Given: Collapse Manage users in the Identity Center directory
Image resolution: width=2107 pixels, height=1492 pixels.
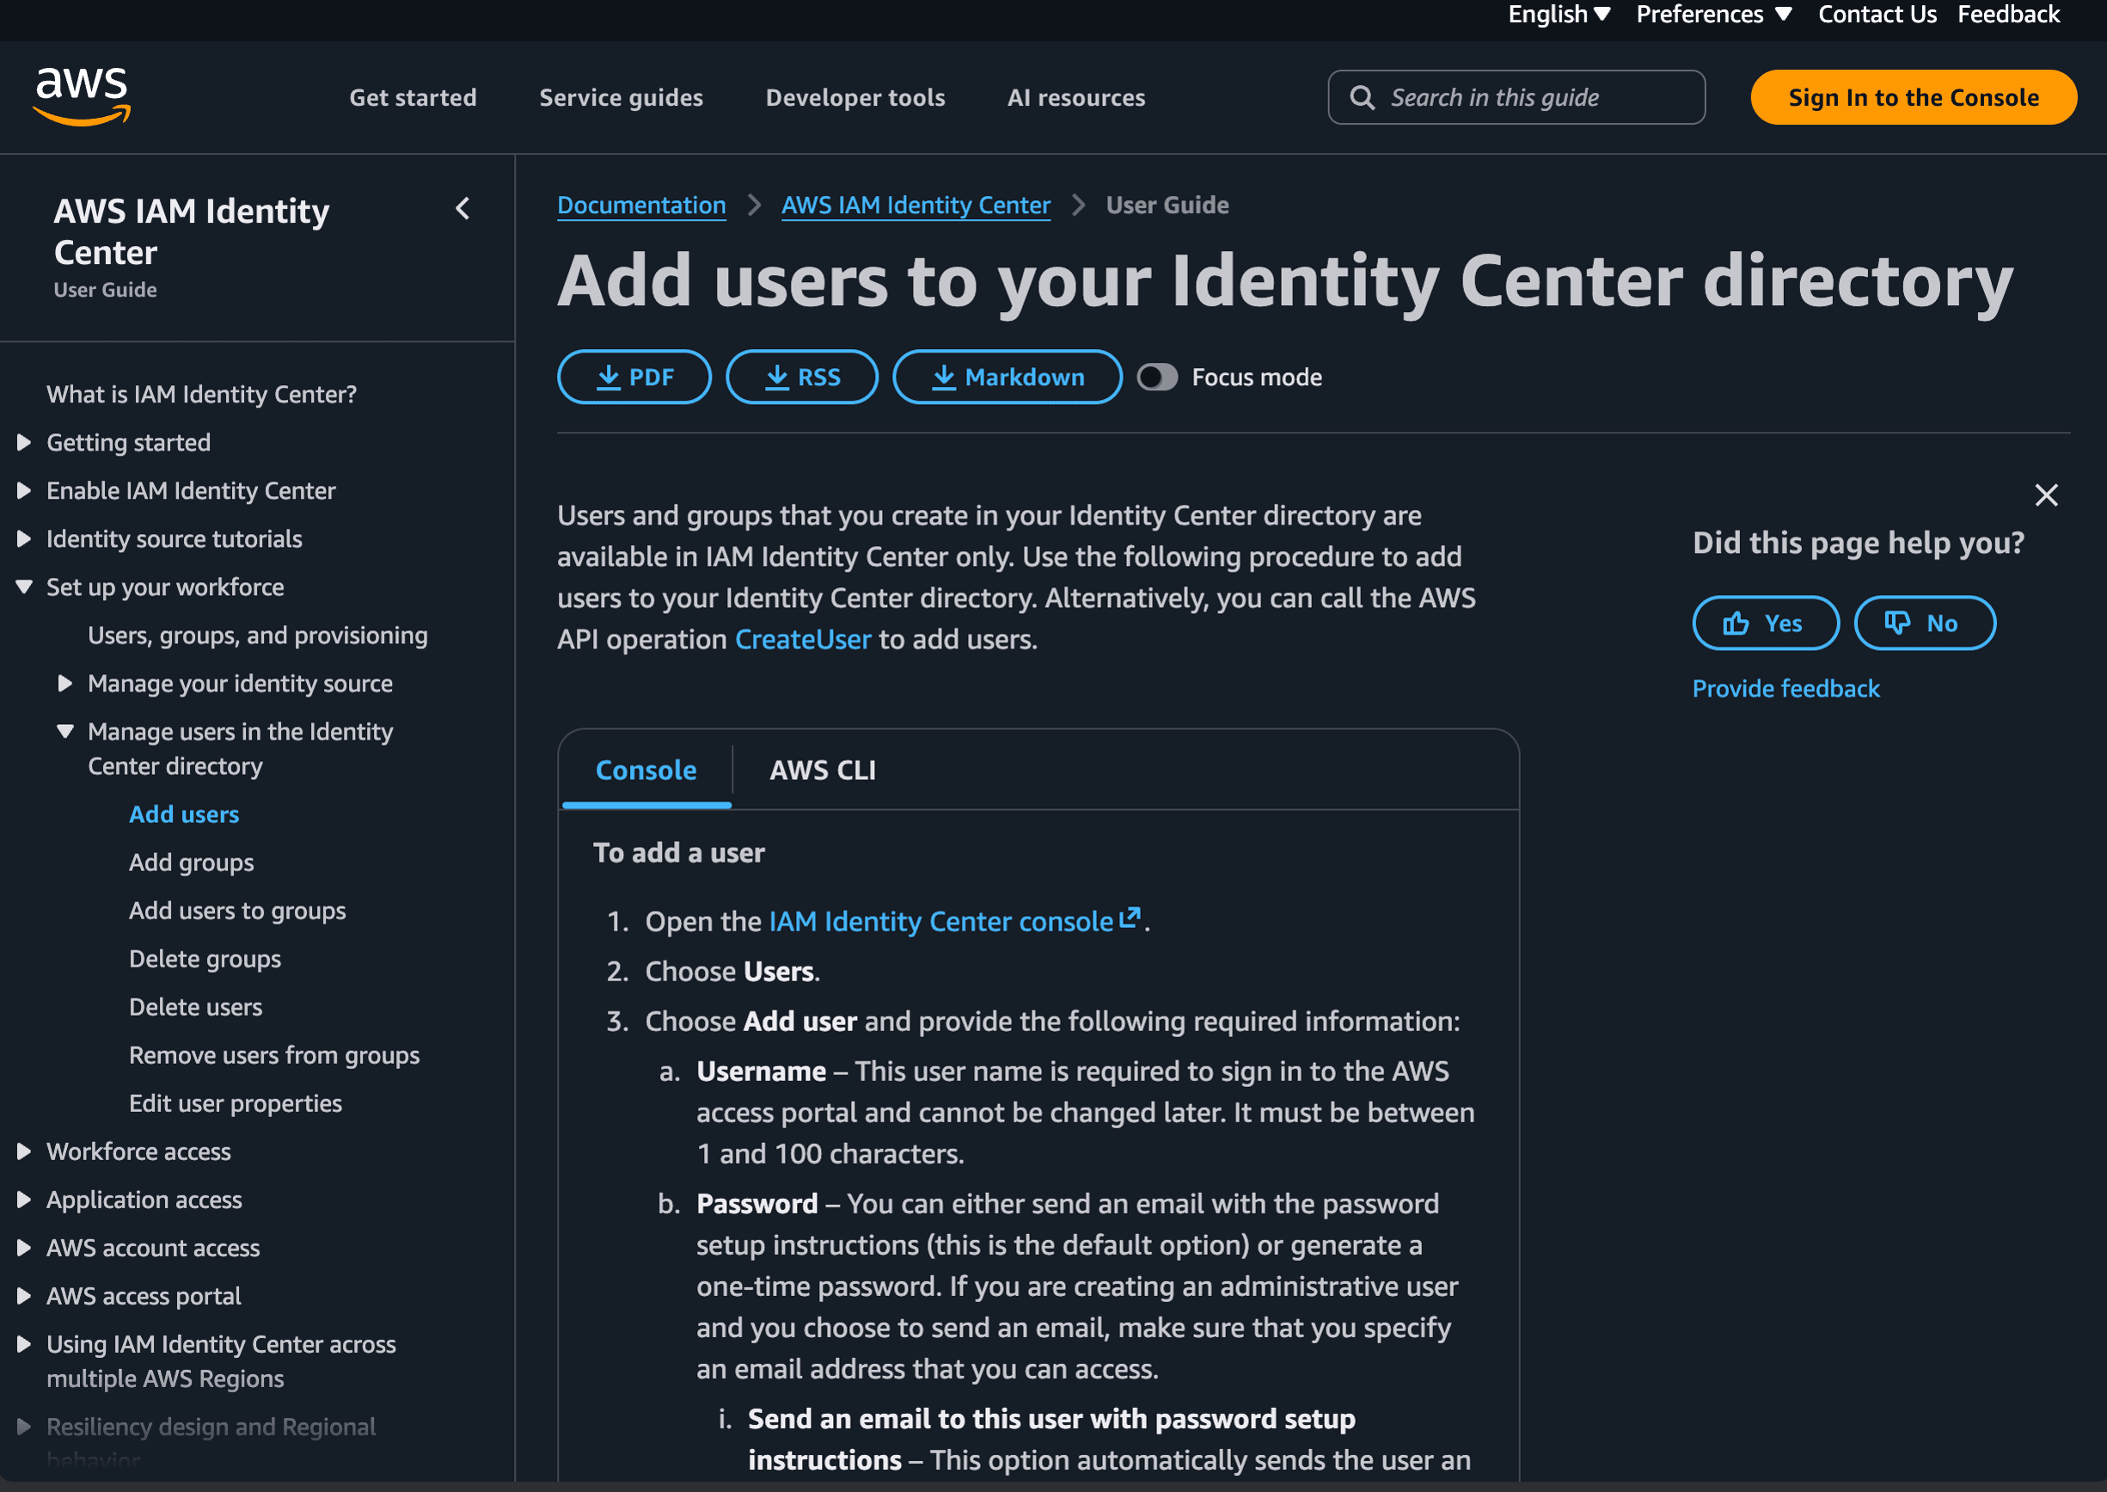Looking at the screenshot, I should pos(65,732).
